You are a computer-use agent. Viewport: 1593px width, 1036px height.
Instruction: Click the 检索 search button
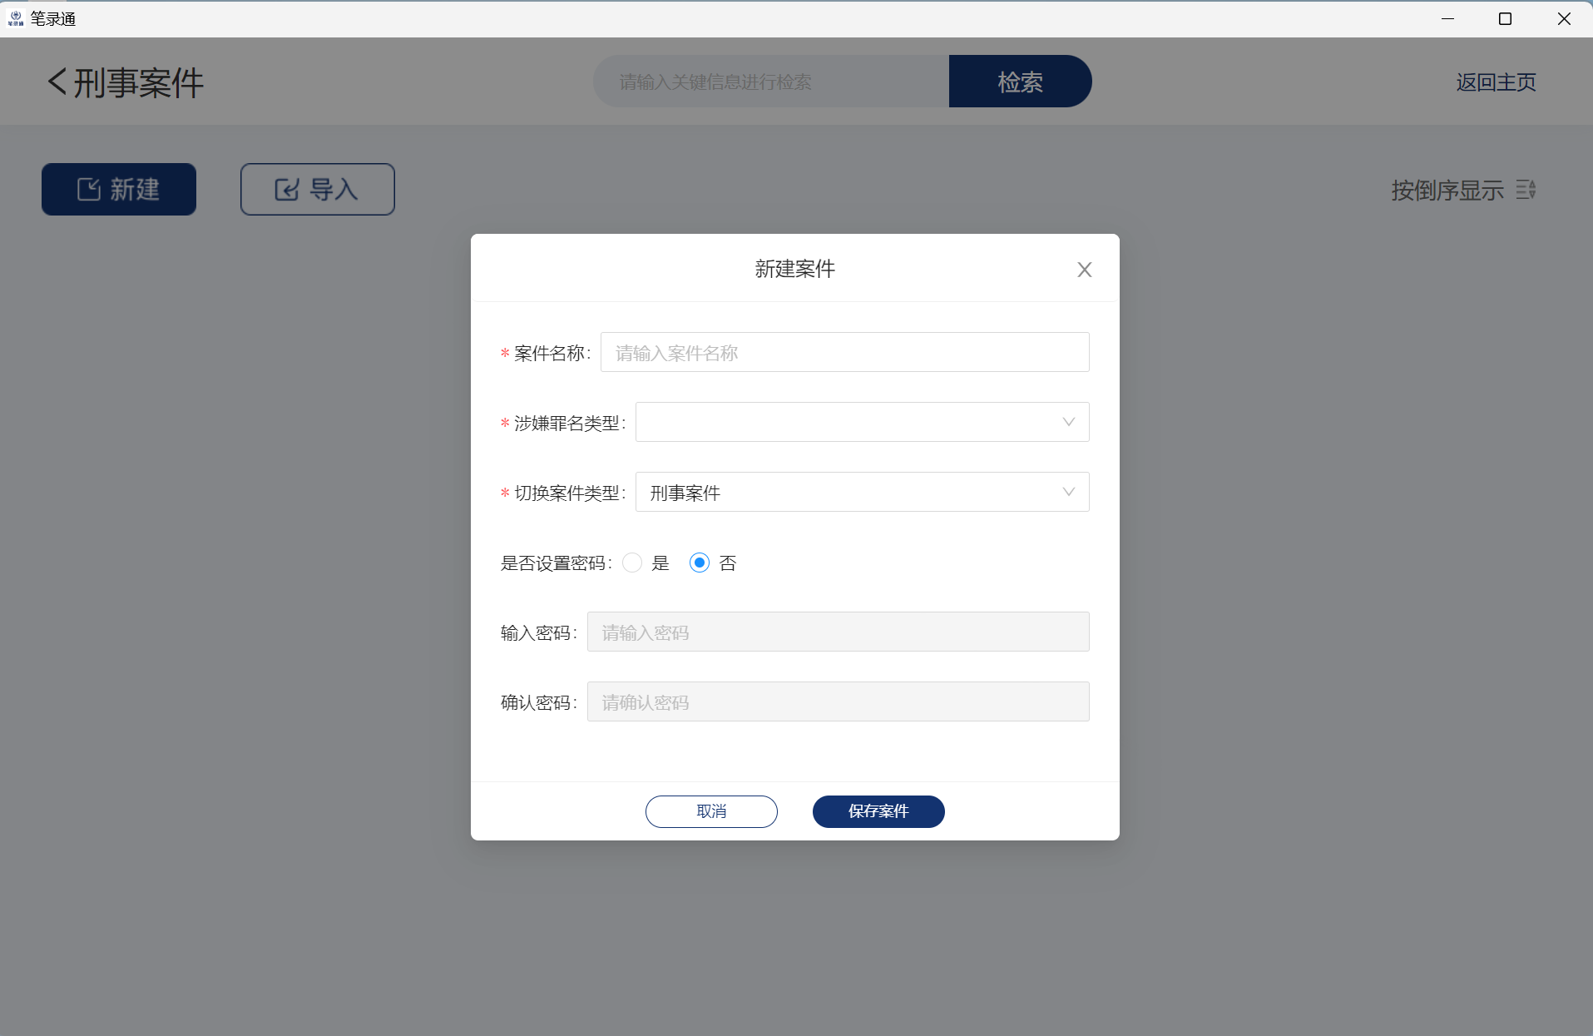tap(1020, 82)
